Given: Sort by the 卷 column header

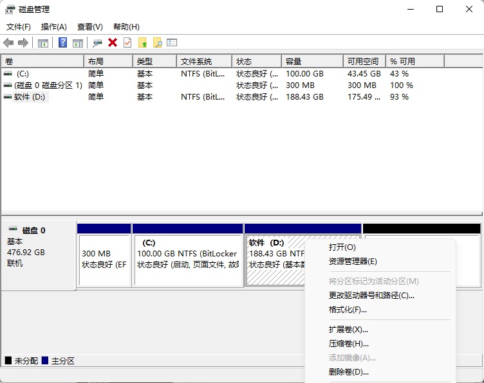Looking at the screenshot, I should 42,61.
